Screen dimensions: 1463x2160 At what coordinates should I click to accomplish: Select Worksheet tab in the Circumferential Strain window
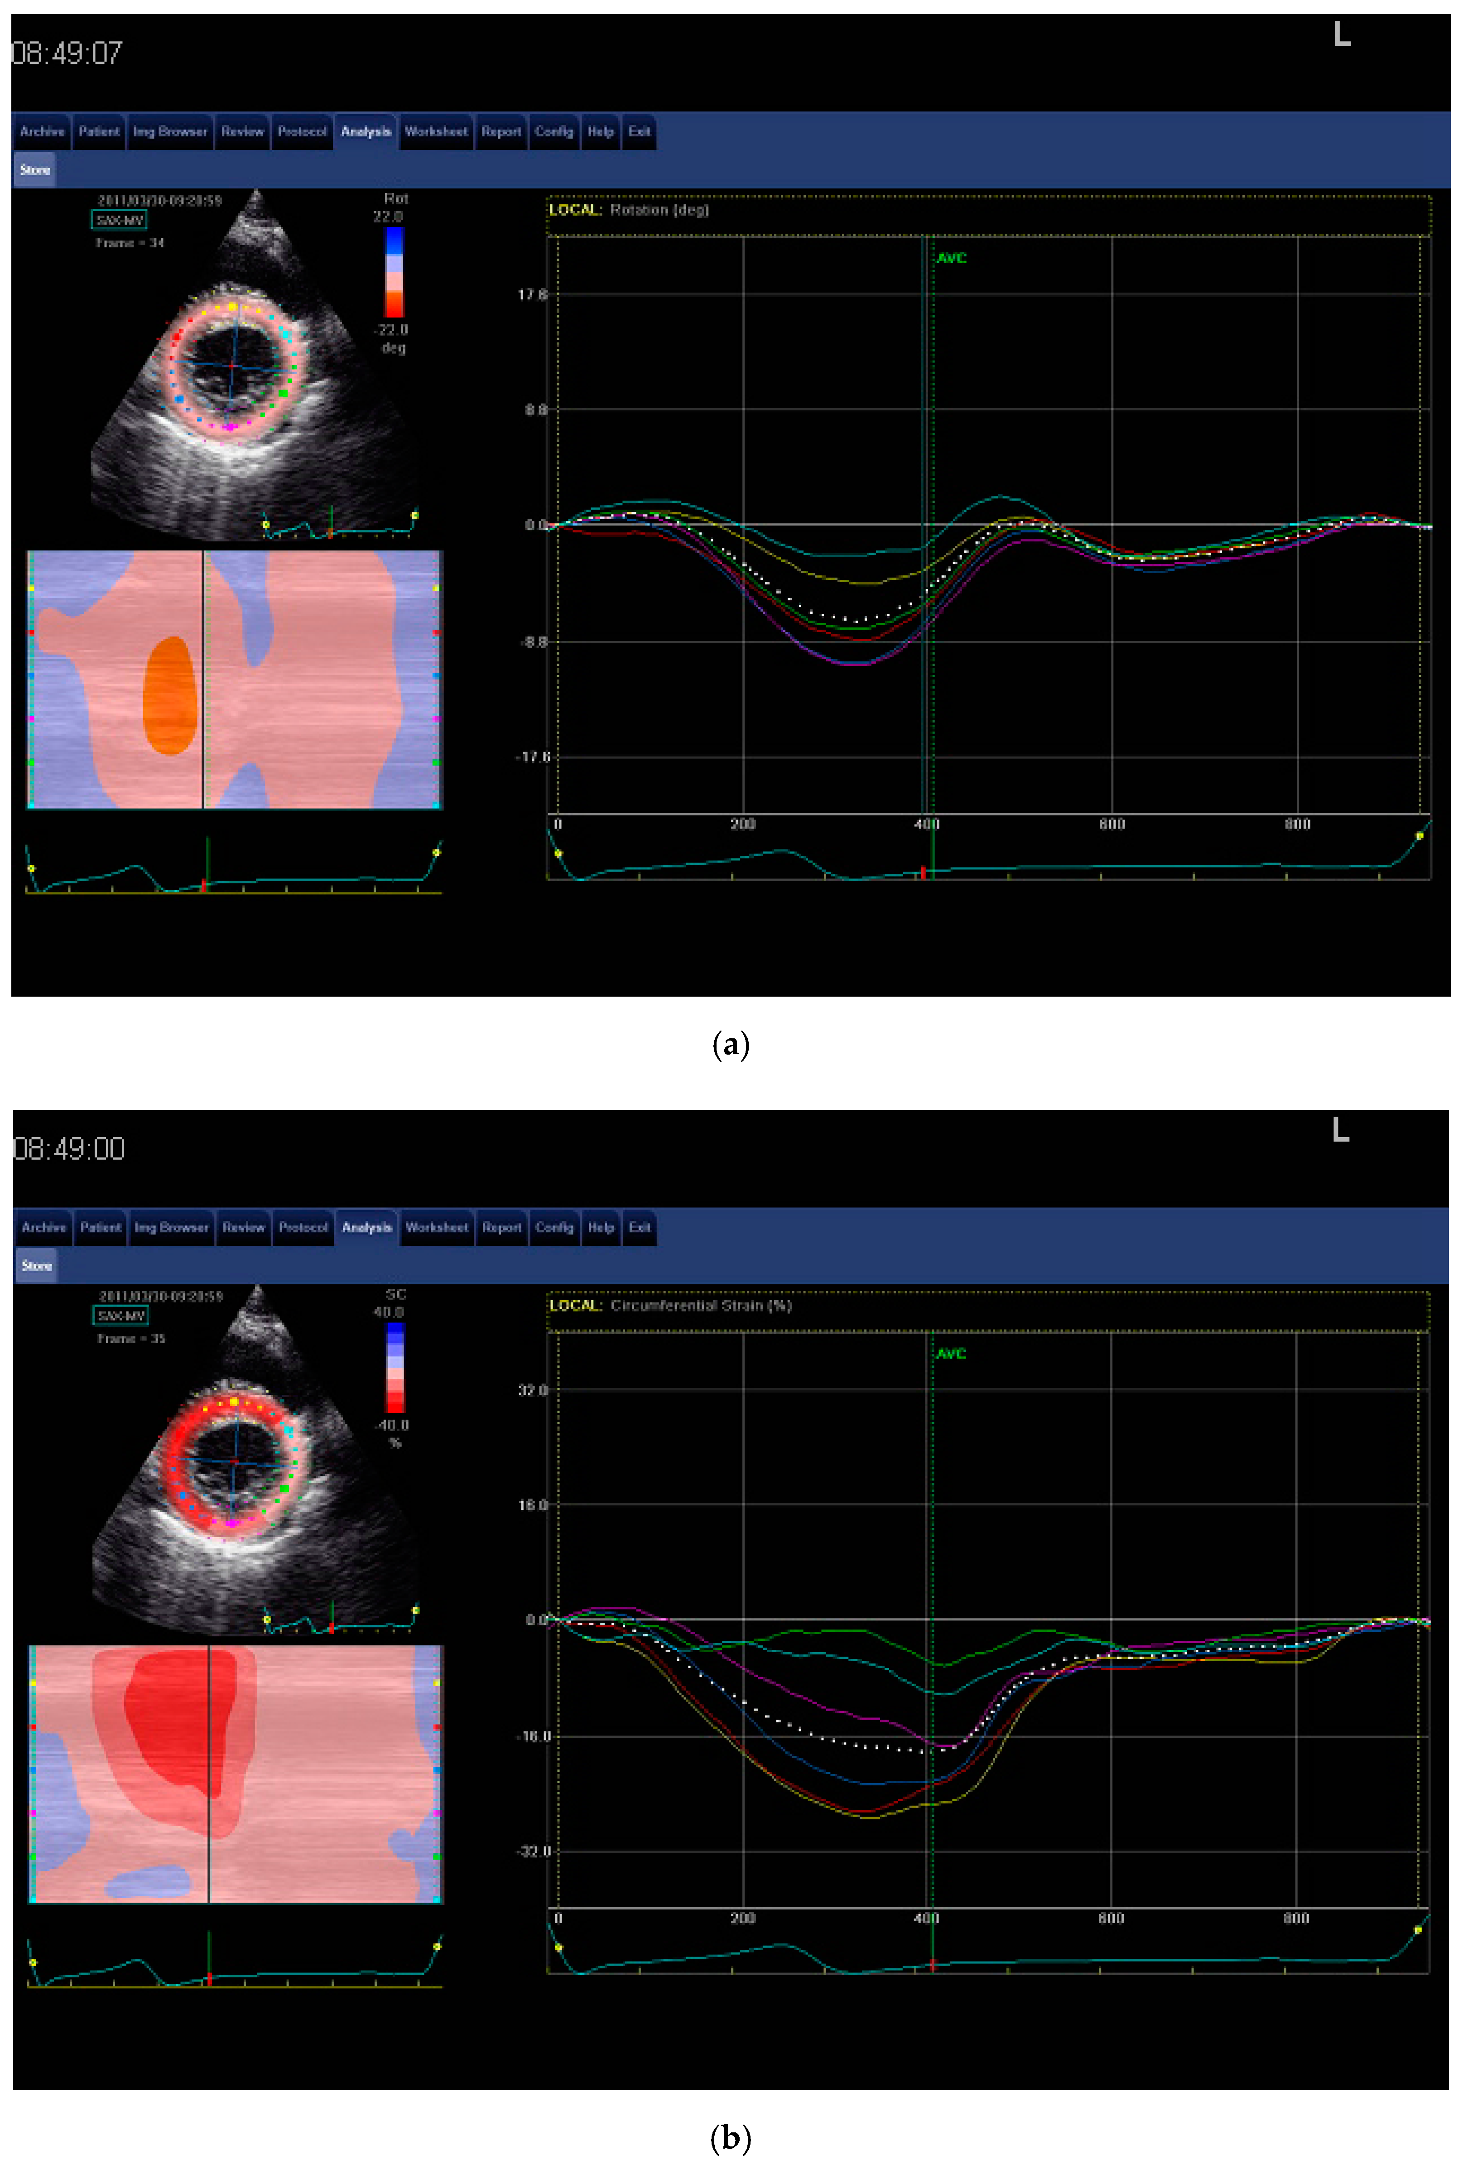(x=437, y=1228)
